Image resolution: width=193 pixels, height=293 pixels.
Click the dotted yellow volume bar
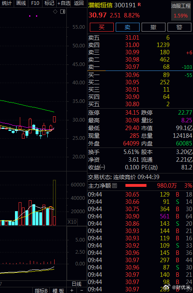click(x=54, y=199)
